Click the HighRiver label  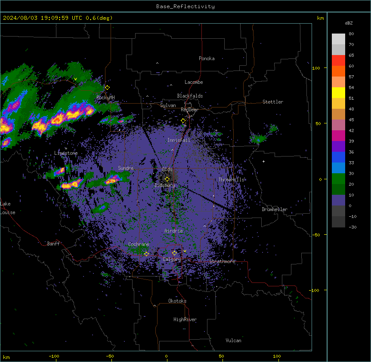click(185, 319)
